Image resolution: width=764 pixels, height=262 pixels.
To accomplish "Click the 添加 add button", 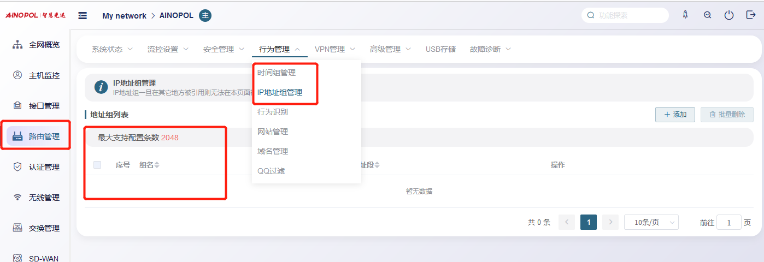I will pos(675,115).
